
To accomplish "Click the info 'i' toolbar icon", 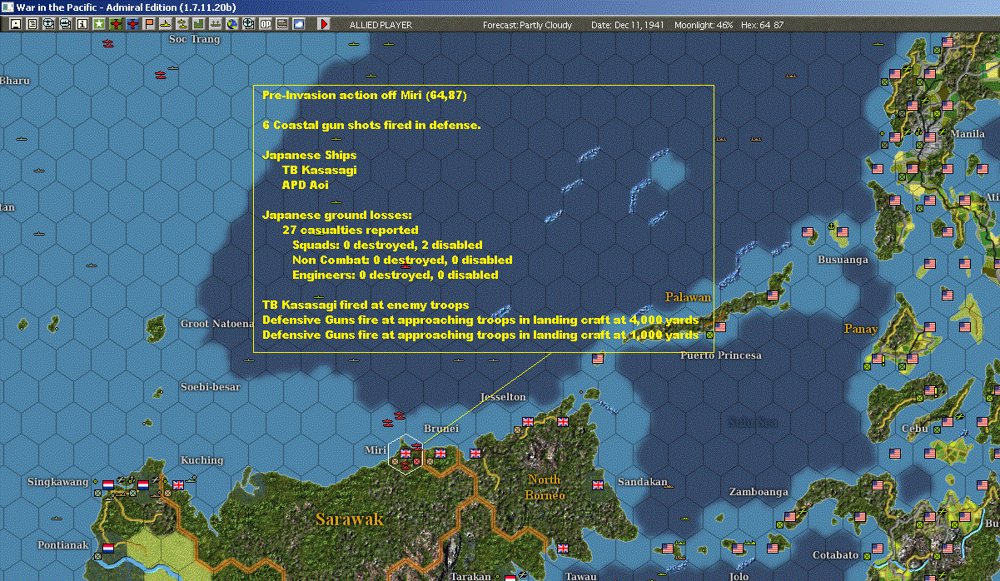I will point(82,24).
